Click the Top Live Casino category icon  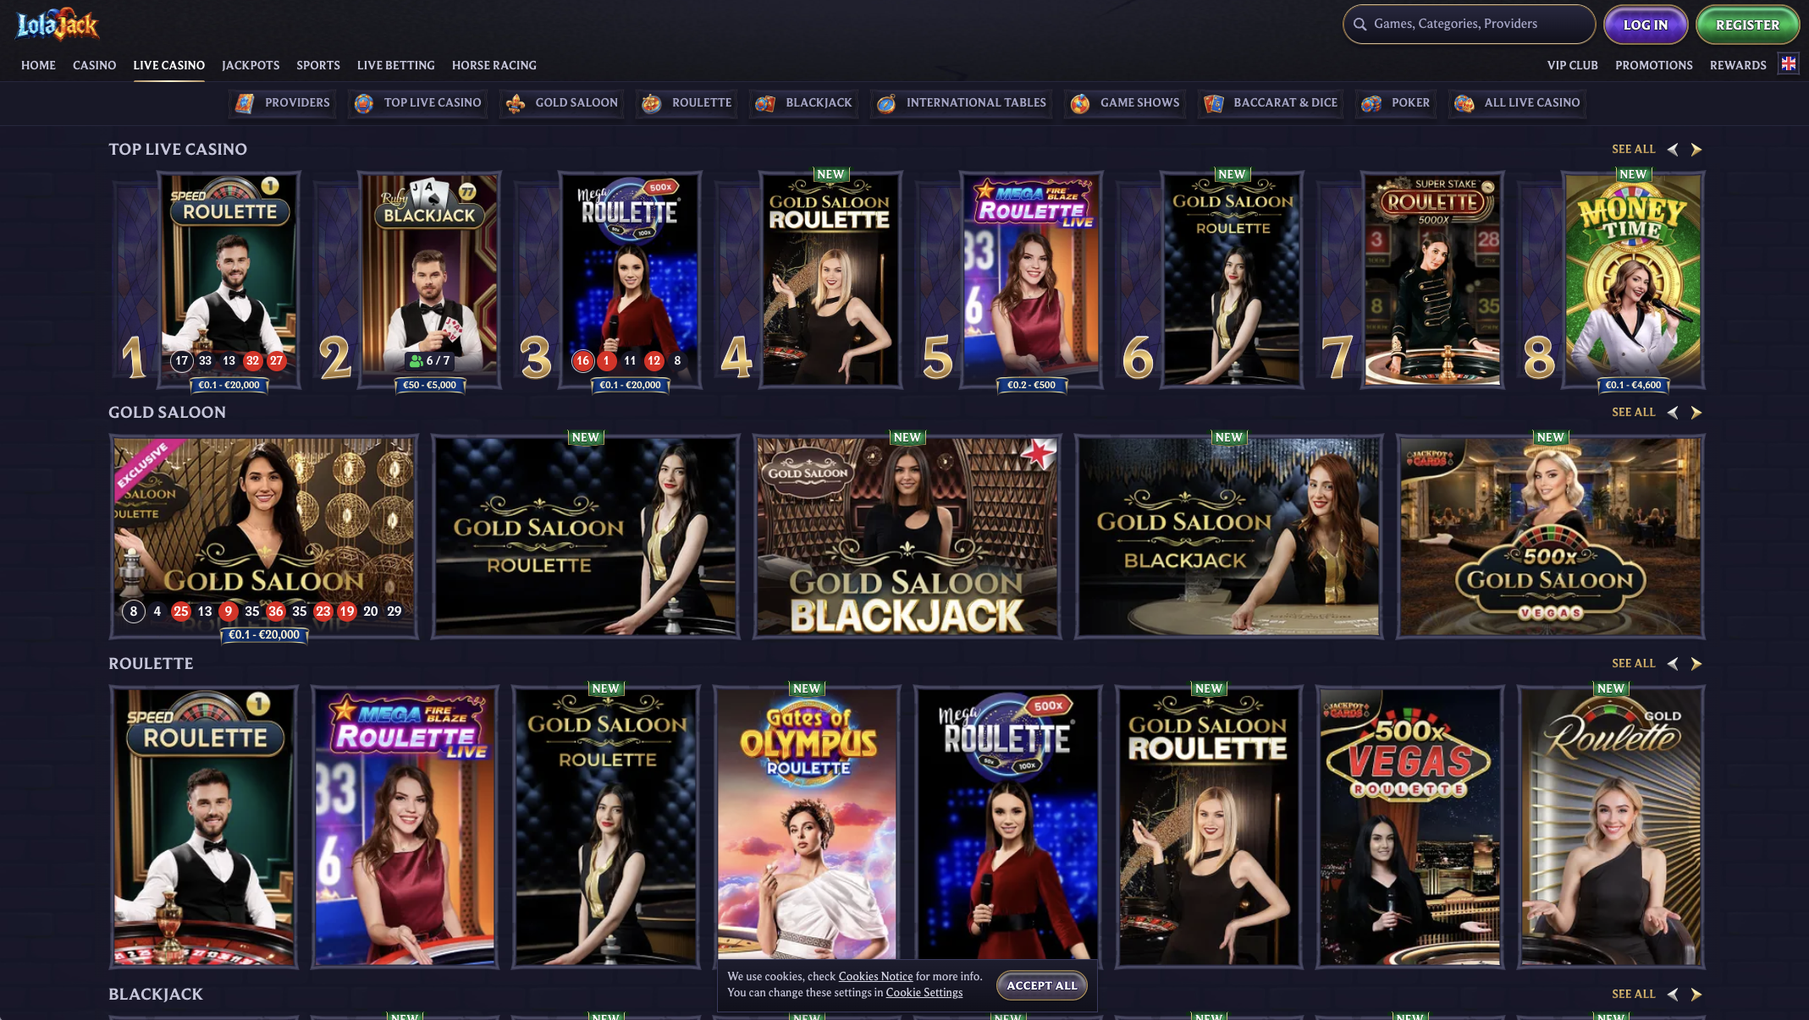coord(364,103)
